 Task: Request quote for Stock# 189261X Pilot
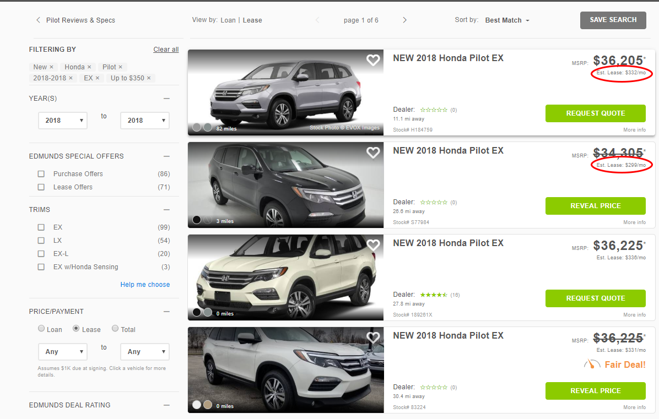595,298
